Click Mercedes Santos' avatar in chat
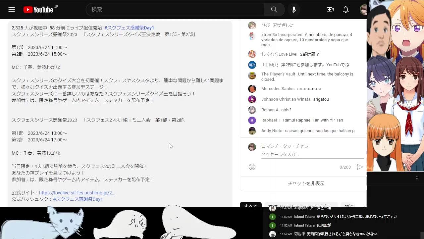The width and height of the screenshot is (424, 239). [252, 89]
